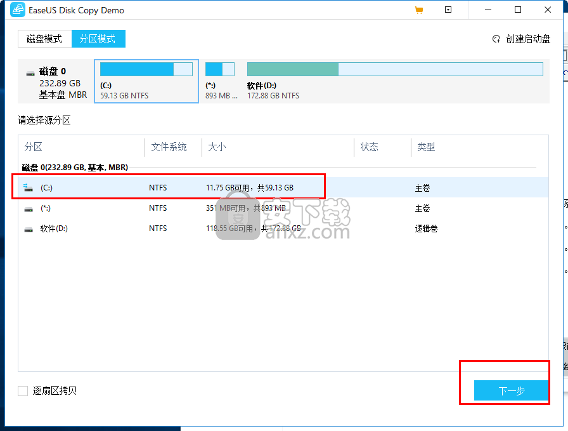Viewport: 568px width, 431px height.
Task: Click the 大小 column header
Action: [x=217, y=147]
